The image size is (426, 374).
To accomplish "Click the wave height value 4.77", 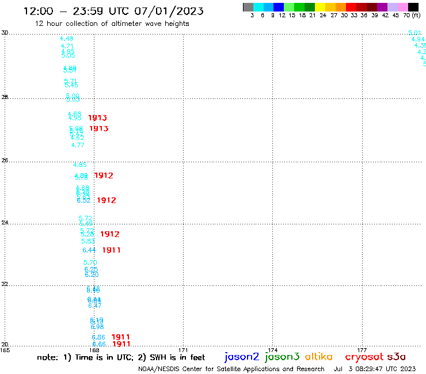I will [x=78, y=146].
